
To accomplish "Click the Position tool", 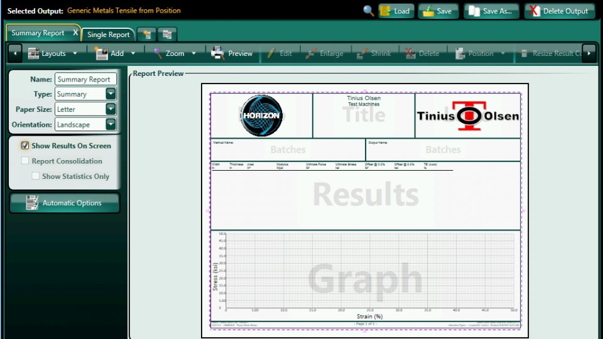I will point(474,53).
